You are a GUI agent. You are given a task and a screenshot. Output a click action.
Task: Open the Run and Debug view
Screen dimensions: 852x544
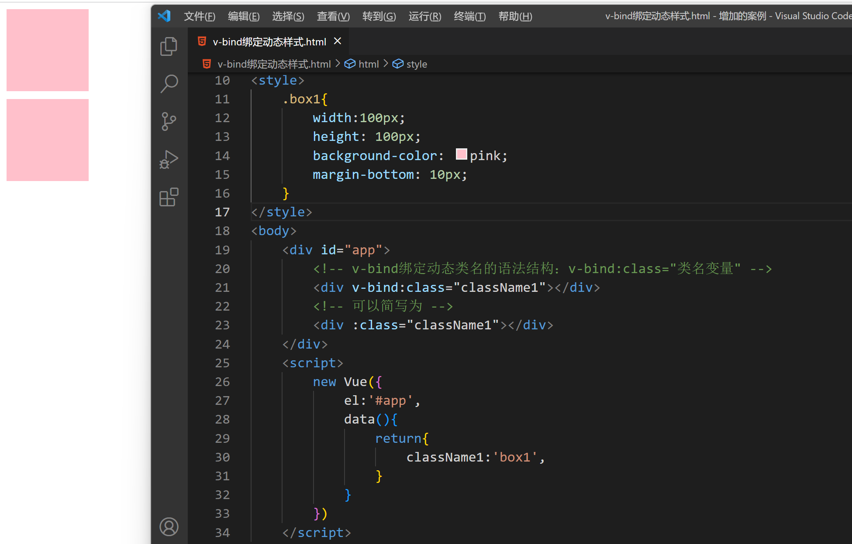[x=169, y=160]
